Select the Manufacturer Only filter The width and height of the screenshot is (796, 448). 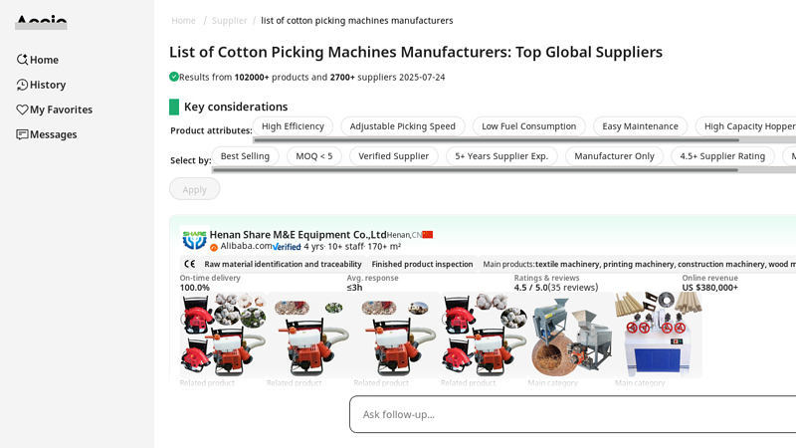pos(614,156)
